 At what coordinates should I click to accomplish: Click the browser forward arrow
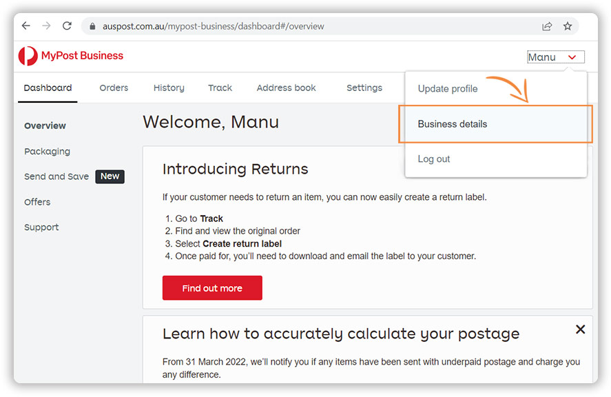coord(46,26)
